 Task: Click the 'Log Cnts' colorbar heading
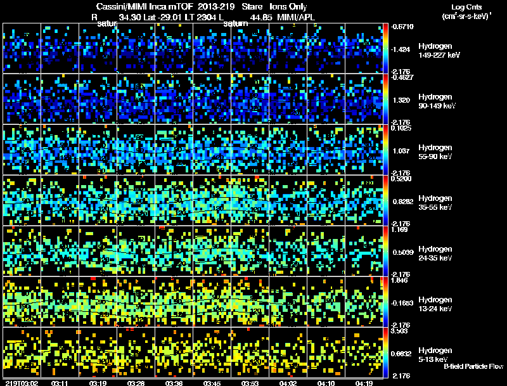(x=466, y=7)
